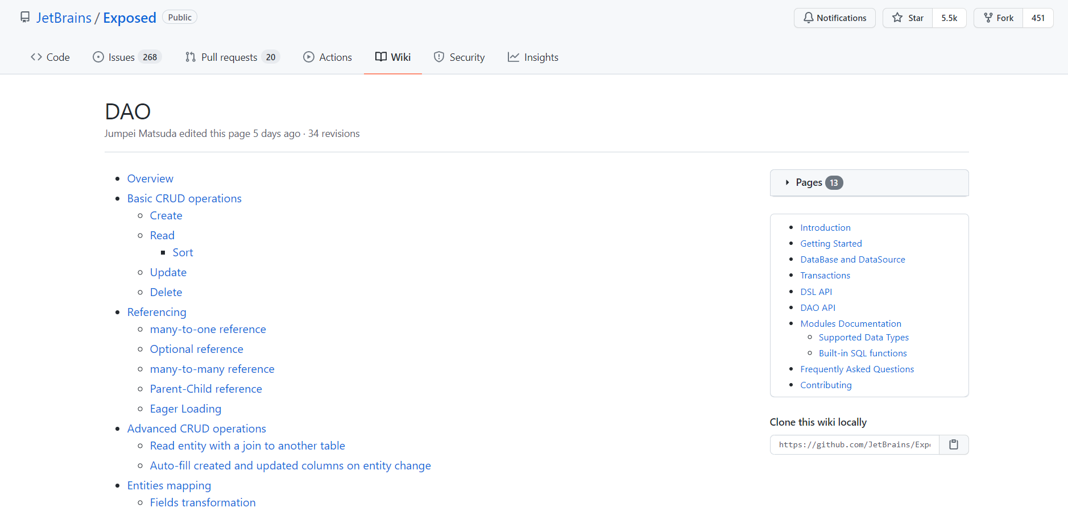Screen dimensions: 1068x520
Task: Jump to the Create section
Action: [x=166, y=215]
